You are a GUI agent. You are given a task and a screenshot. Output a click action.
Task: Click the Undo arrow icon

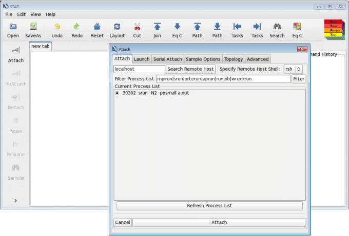(57, 27)
